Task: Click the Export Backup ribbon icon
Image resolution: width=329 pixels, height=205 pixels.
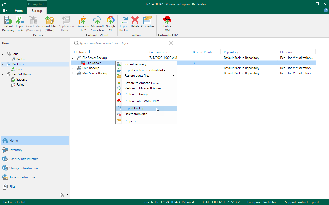Action: 124,24
